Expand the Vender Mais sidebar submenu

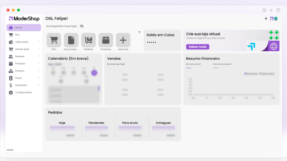(x=38, y=49)
